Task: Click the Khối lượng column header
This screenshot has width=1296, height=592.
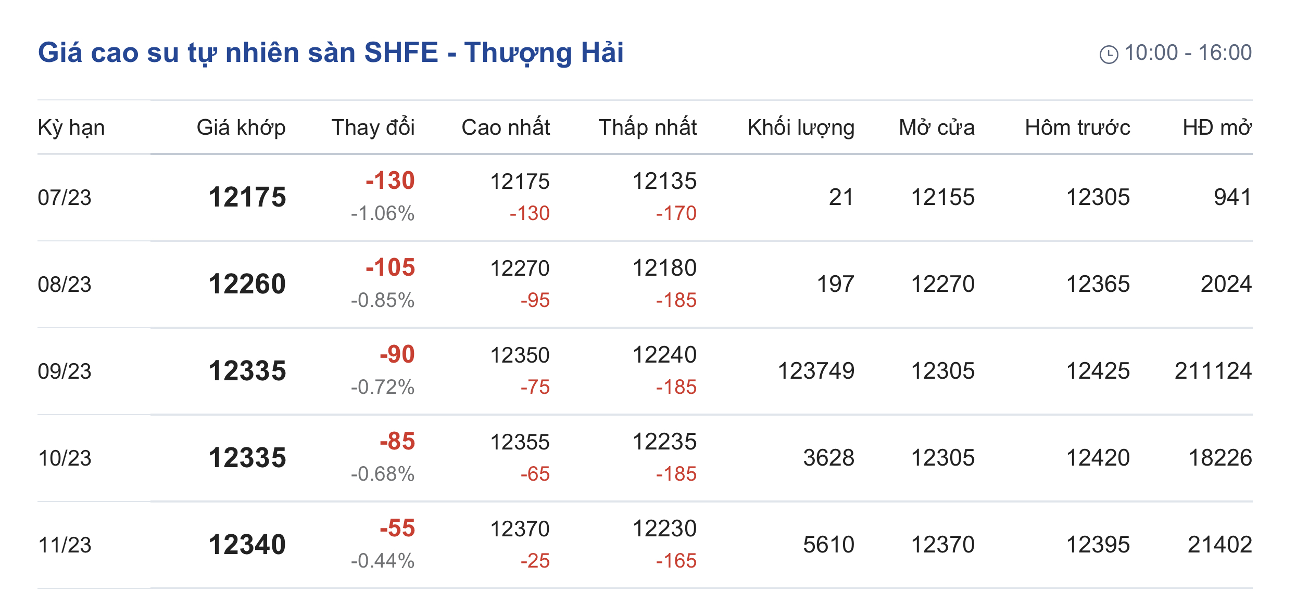Action: click(x=801, y=127)
